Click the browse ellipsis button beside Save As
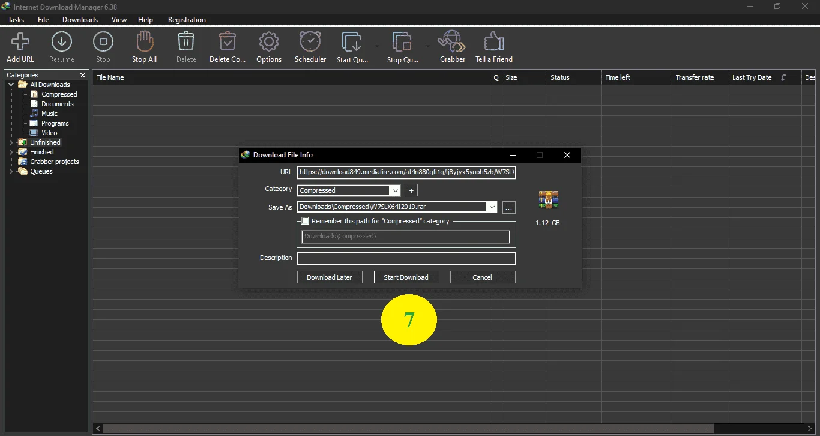 click(509, 207)
